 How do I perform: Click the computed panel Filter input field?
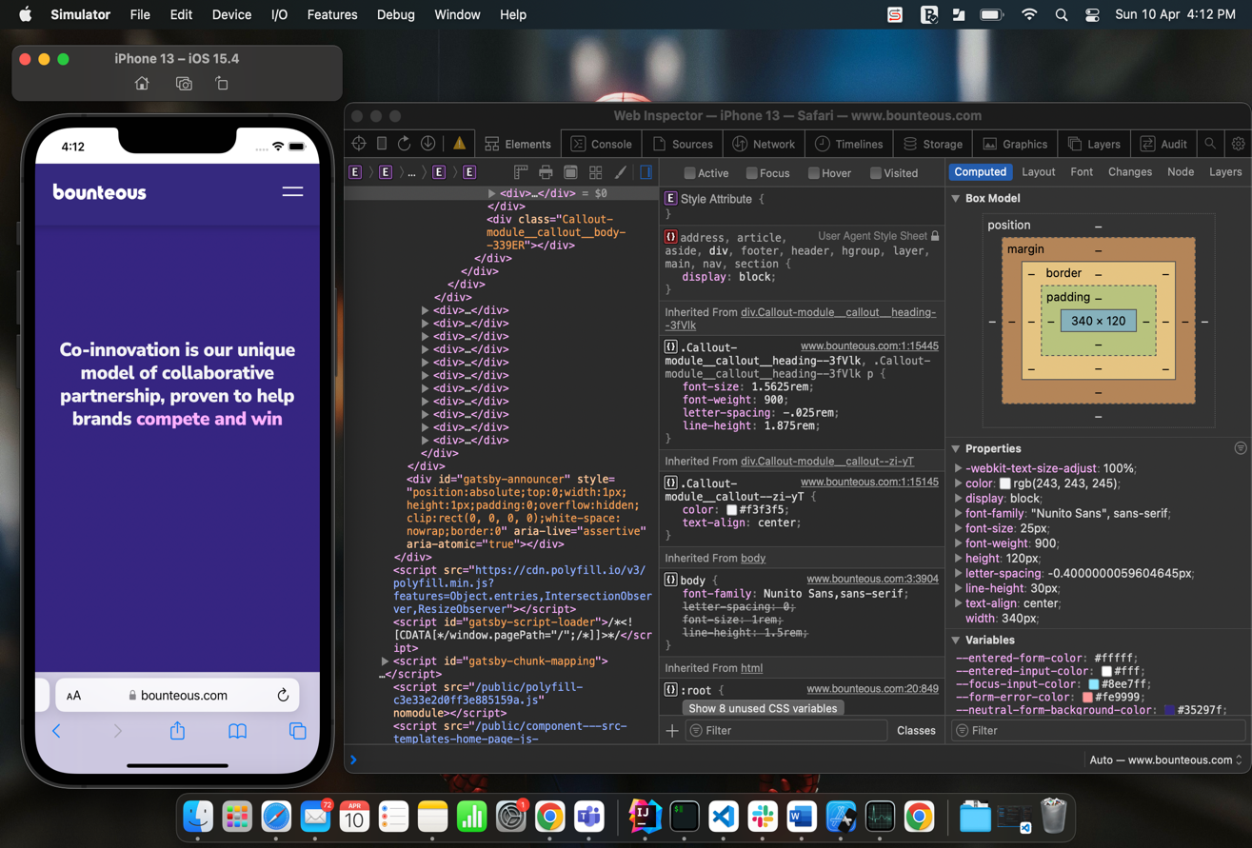pyautogui.click(x=1099, y=731)
